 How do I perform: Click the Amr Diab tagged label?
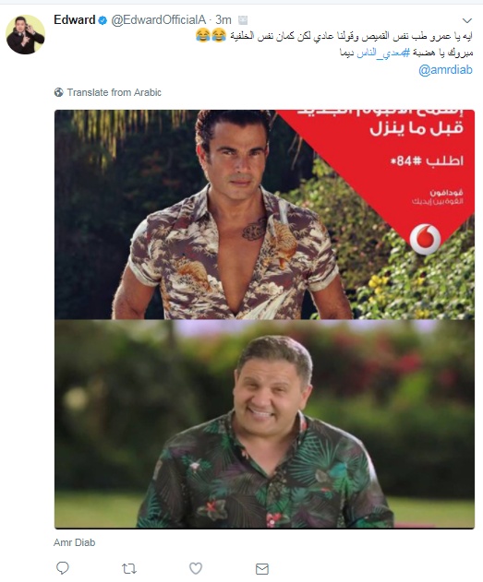[x=74, y=542]
